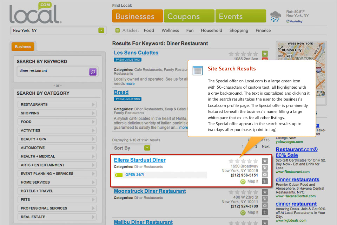Open the Bread listing link
This screenshot has height=225, width=337.
(121, 92)
